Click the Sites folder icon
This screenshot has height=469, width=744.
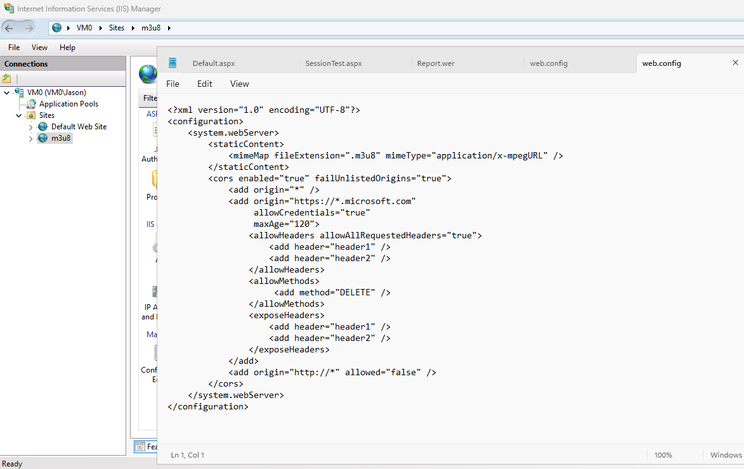tap(31, 115)
